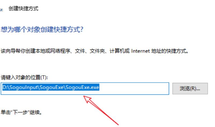Click the heading 想为哪个对象创建快捷方式?
215x127 pixels.
click(x=42, y=29)
